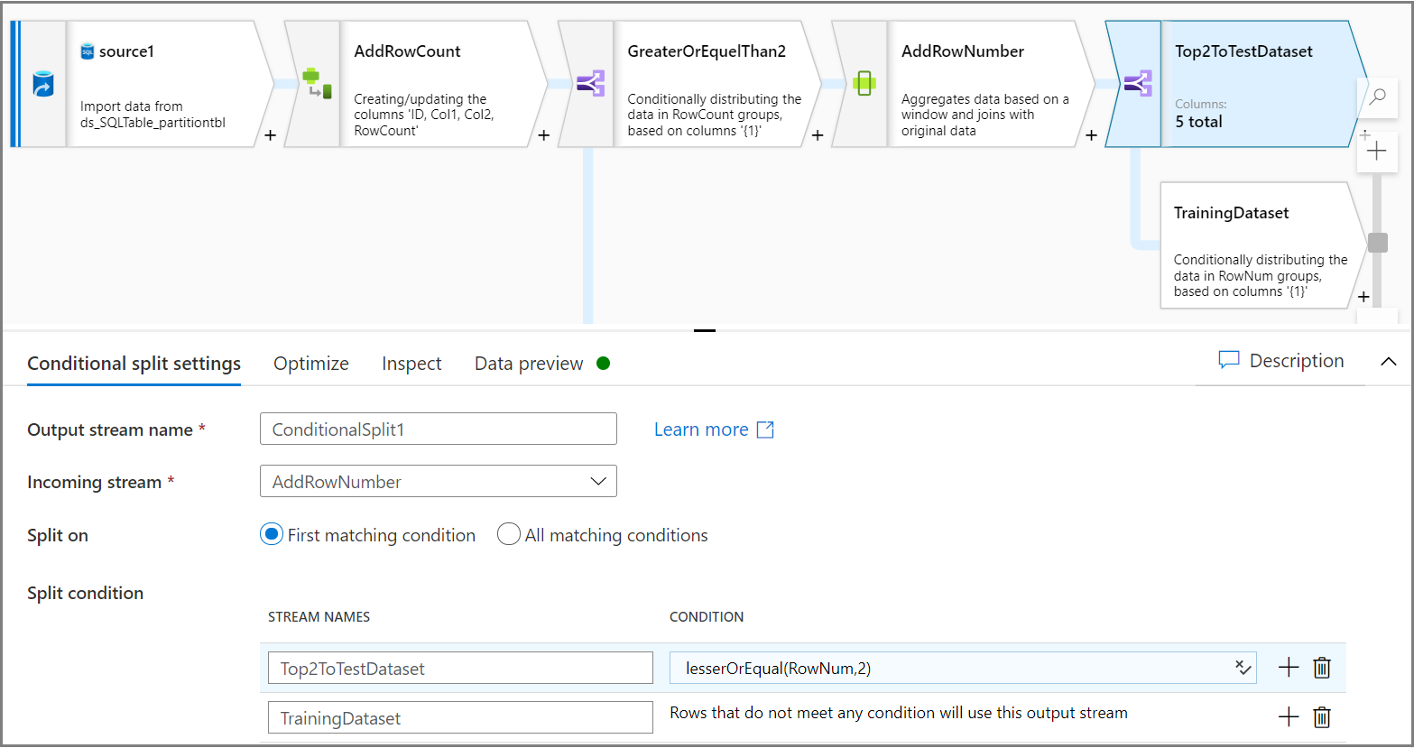
Task: Add a condition after Top2ToTestDataset row
Action: 1289,668
